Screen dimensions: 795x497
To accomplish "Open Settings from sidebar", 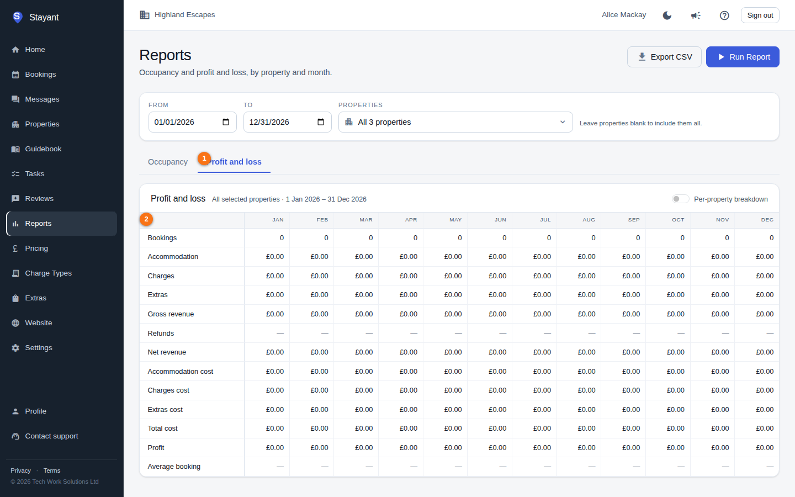I will [61, 348].
